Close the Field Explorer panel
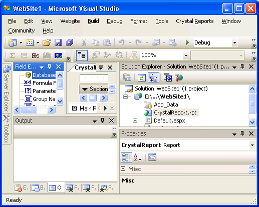Screen dimensions: 259x207 [x=59, y=66]
